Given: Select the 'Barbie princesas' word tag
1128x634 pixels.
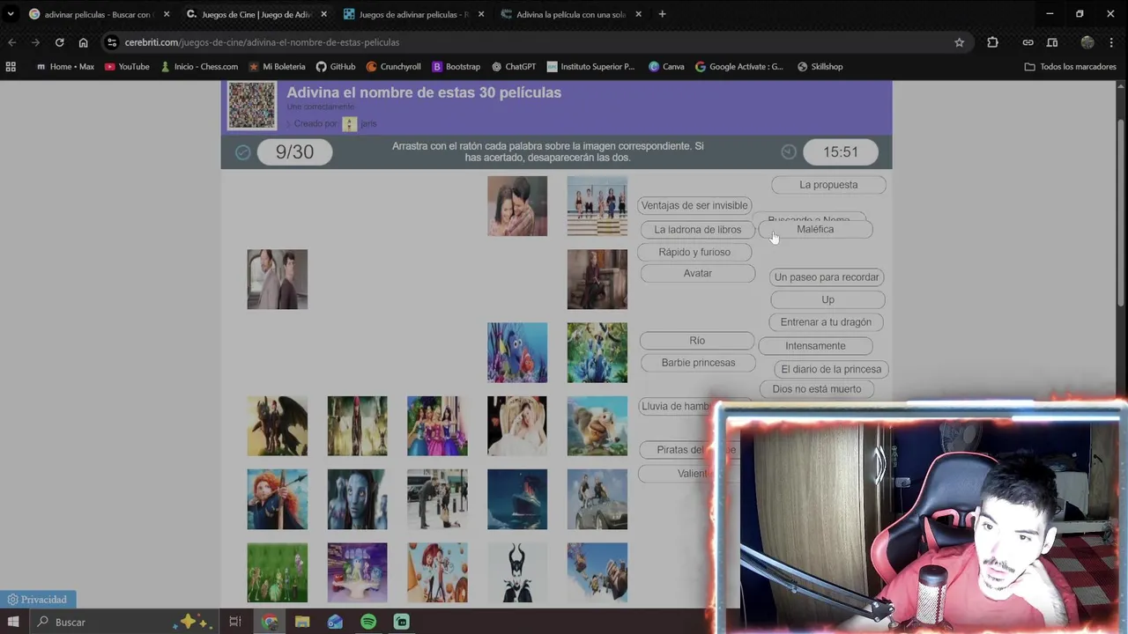Looking at the screenshot, I should pyautogui.click(x=698, y=363).
